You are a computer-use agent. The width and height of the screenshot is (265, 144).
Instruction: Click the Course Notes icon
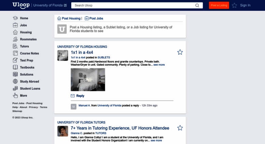[15, 53]
